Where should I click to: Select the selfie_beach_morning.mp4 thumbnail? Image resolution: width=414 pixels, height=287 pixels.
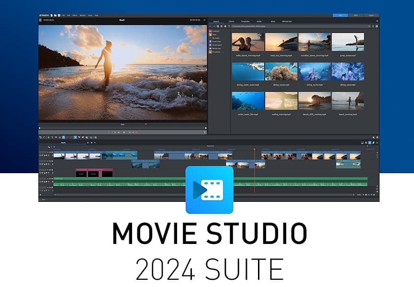[248, 42]
